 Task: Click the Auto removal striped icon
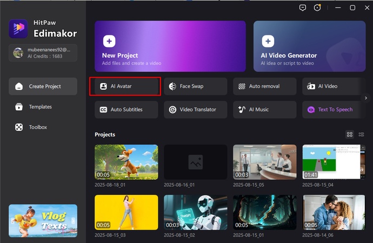pos(242,86)
